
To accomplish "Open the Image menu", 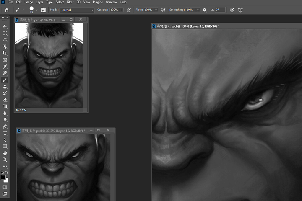I will coord(29,2).
